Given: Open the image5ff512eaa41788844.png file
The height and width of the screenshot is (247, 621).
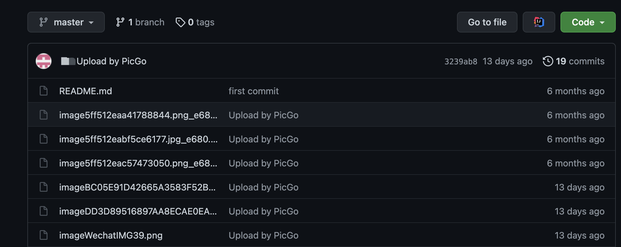Looking at the screenshot, I should (x=138, y=115).
